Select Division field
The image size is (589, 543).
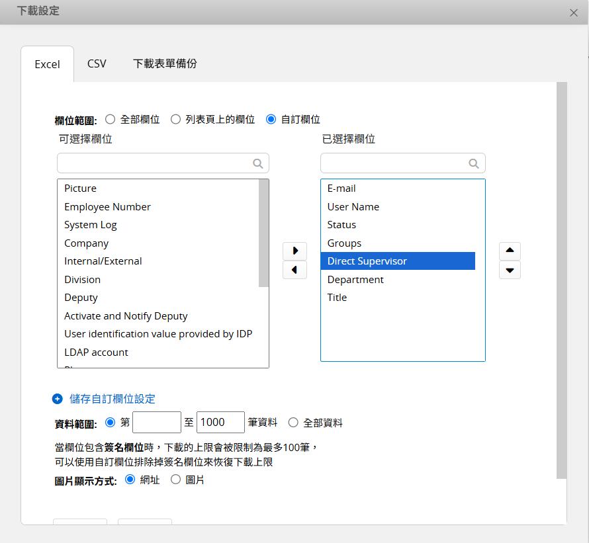pyautogui.click(x=158, y=280)
